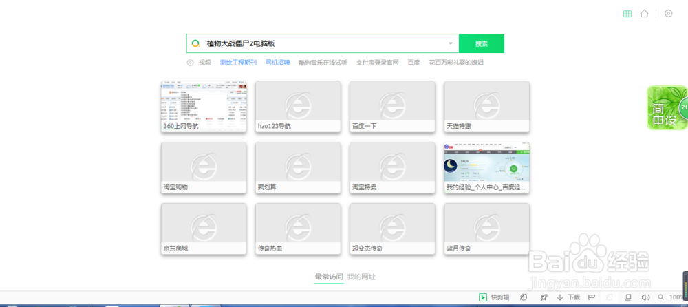The image size is (688, 307).
Task: Open the 酷狗音乐在线试听 link
Action: [323, 63]
